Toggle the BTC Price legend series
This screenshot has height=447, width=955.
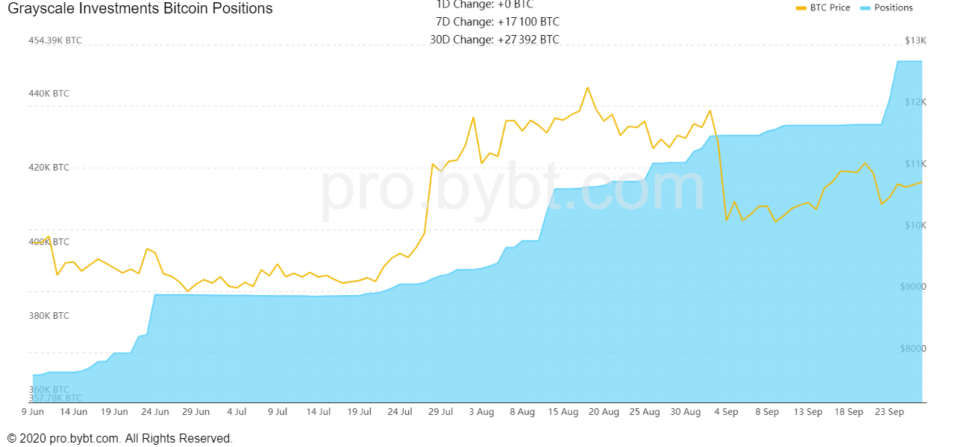[830, 7]
